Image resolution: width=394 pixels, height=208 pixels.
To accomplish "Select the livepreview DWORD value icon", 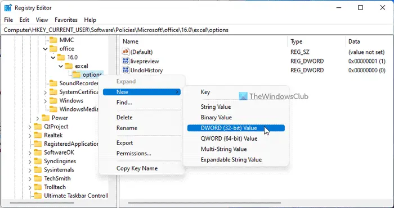I will pos(125,61).
